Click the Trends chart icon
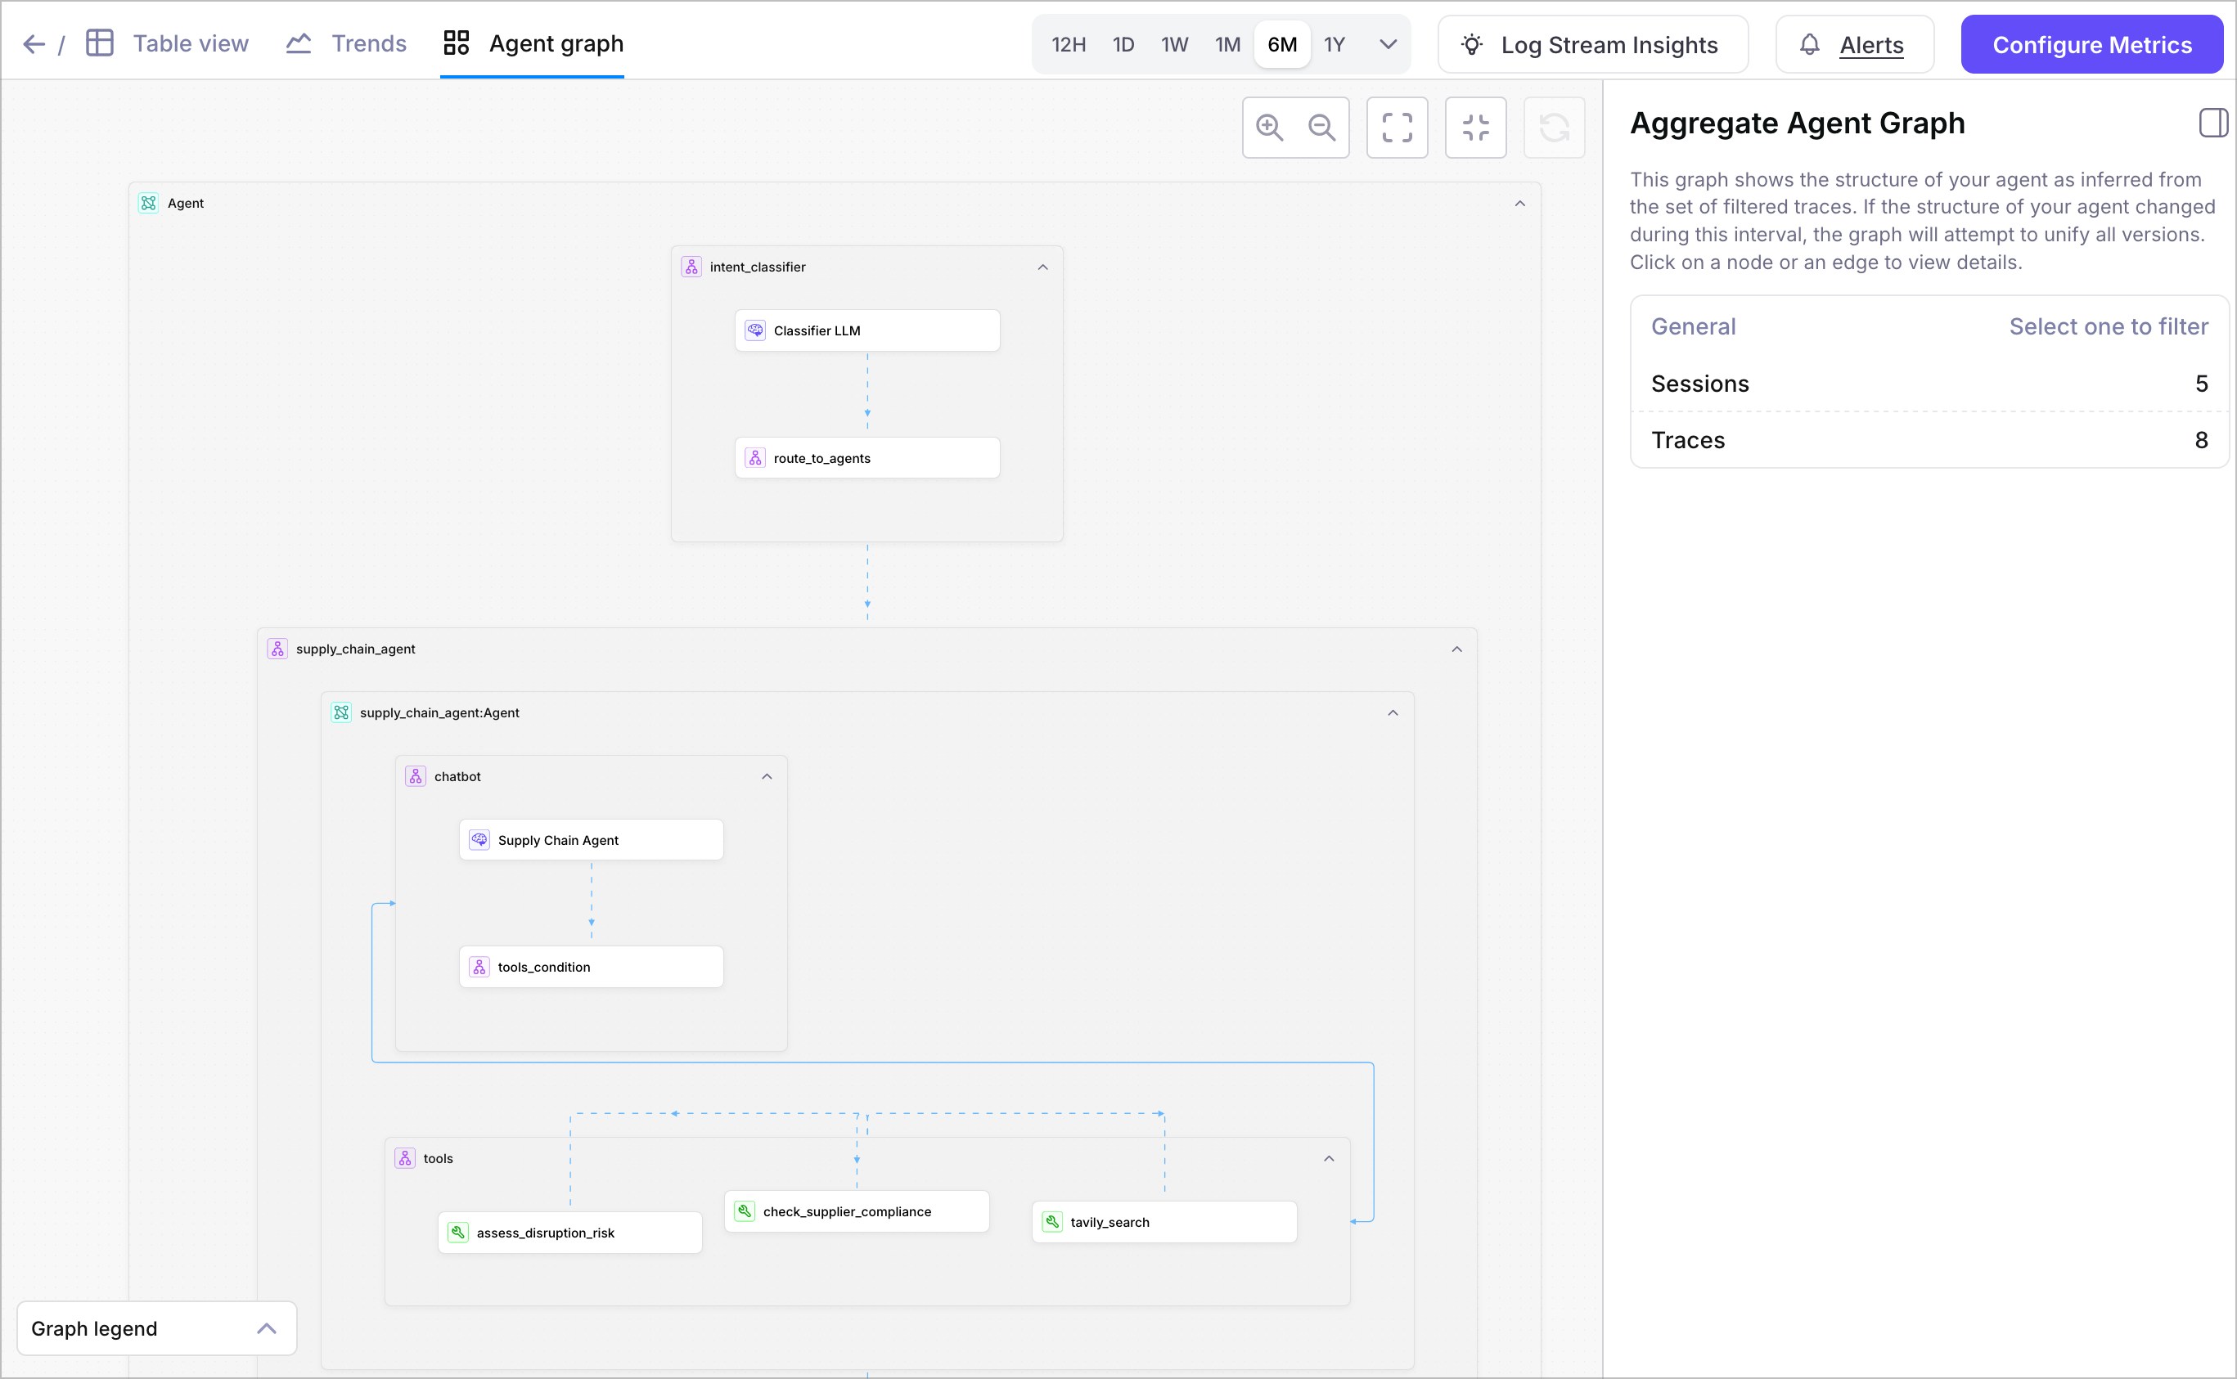 (299, 43)
